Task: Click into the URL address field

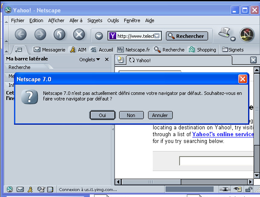Action: point(135,36)
